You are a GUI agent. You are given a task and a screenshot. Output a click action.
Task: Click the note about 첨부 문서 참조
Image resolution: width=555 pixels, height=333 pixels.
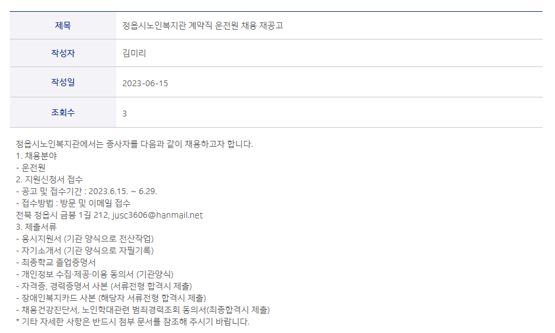pos(133,322)
